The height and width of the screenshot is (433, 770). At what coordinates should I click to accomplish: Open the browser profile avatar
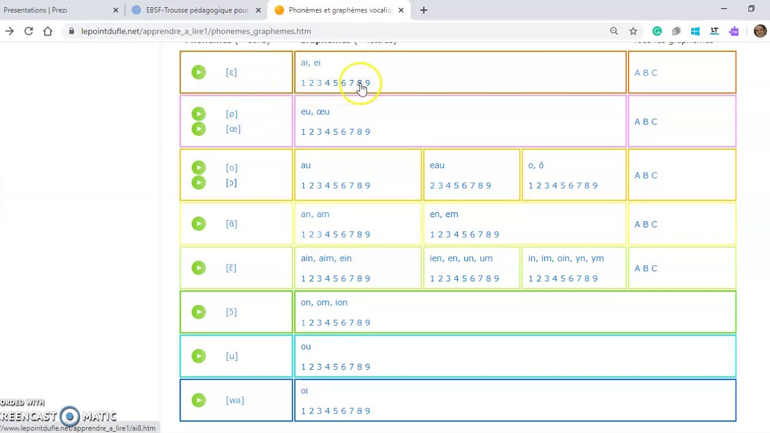(x=760, y=31)
